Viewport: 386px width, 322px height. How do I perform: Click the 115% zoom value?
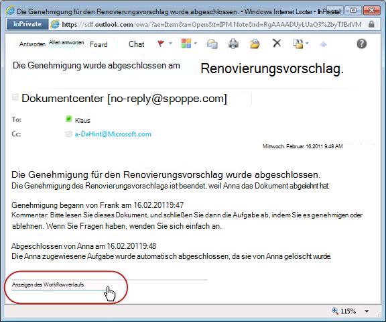pos(348,311)
